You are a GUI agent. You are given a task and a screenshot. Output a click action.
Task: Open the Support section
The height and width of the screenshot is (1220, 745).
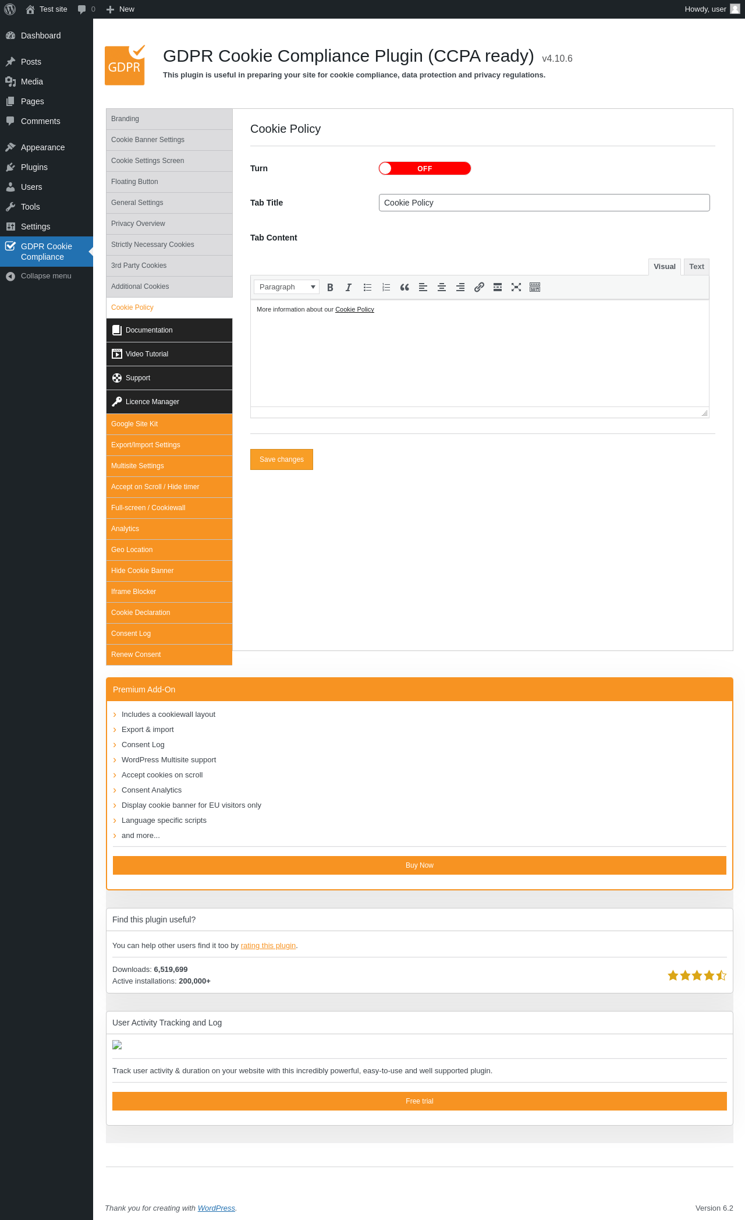pyautogui.click(x=169, y=378)
